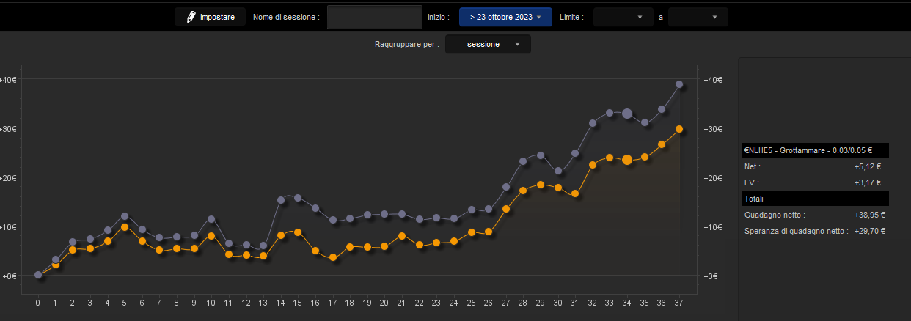Click the grey net-gain point at session 37
The height and width of the screenshot is (321, 911).
(679, 84)
